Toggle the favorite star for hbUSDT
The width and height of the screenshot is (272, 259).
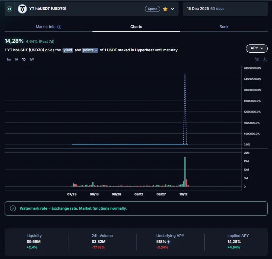click(165, 9)
